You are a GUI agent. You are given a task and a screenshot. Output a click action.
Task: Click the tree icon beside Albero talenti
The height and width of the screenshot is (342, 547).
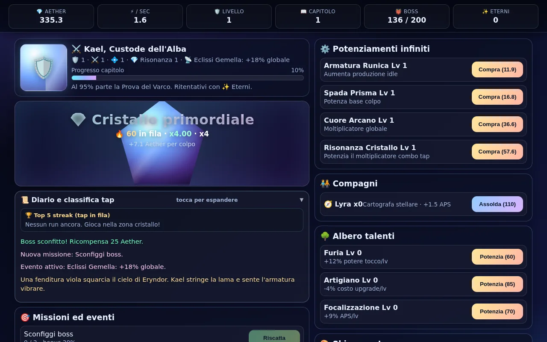(x=325, y=236)
